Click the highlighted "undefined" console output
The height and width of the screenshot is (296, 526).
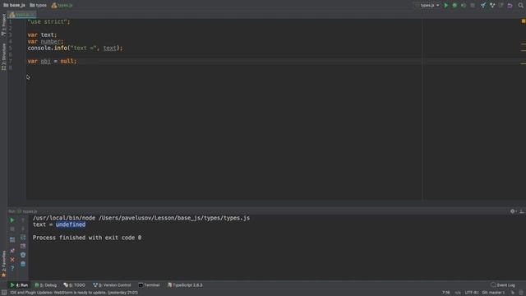(71, 224)
